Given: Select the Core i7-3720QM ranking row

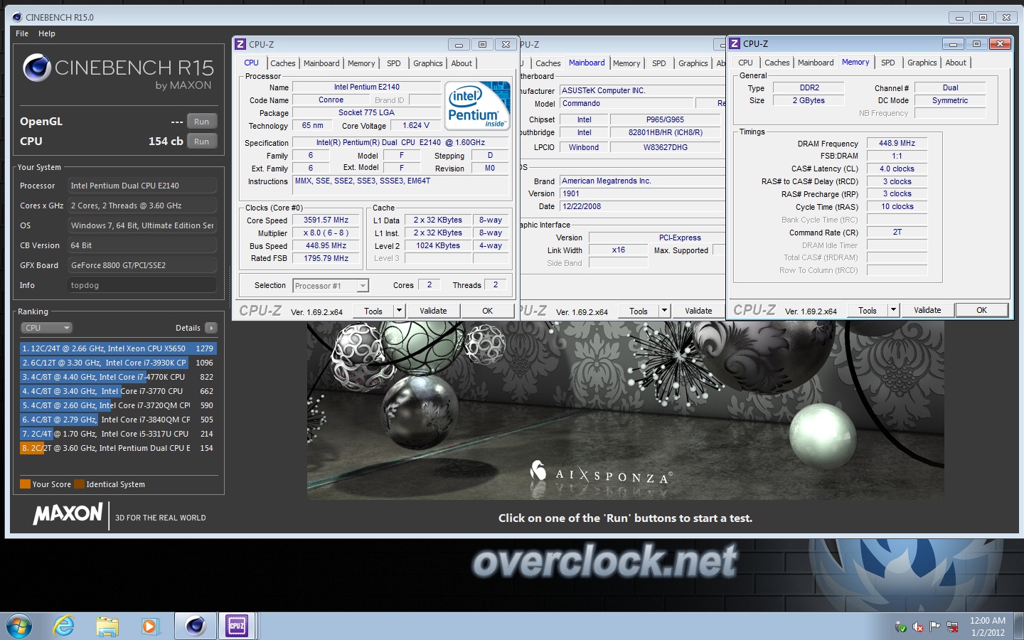Looking at the screenshot, I should tap(118, 405).
